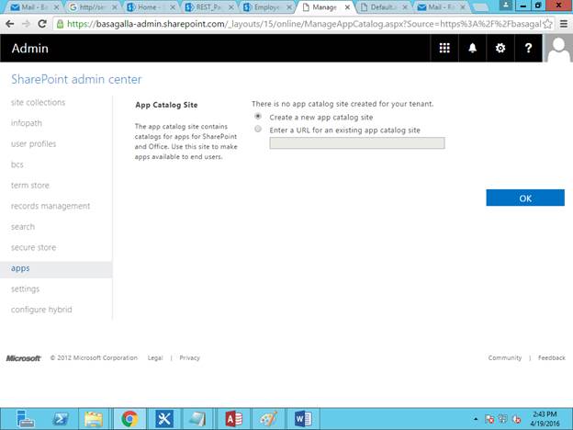
Task: Switch to the REST_P browser tab
Action: [208, 7]
